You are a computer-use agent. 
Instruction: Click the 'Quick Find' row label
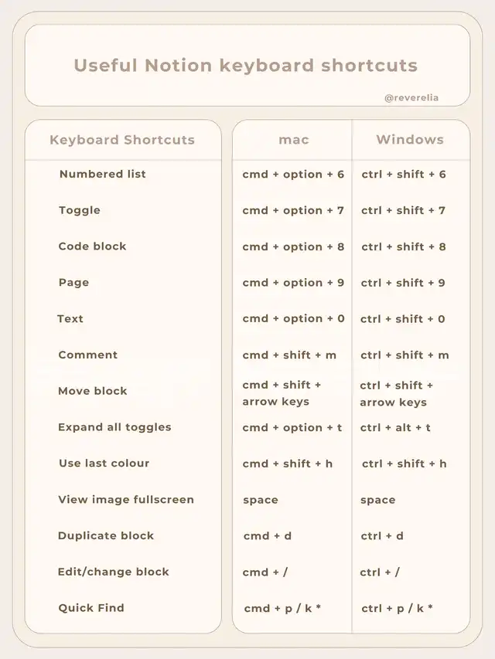pyautogui.click(x=91, y=608)
